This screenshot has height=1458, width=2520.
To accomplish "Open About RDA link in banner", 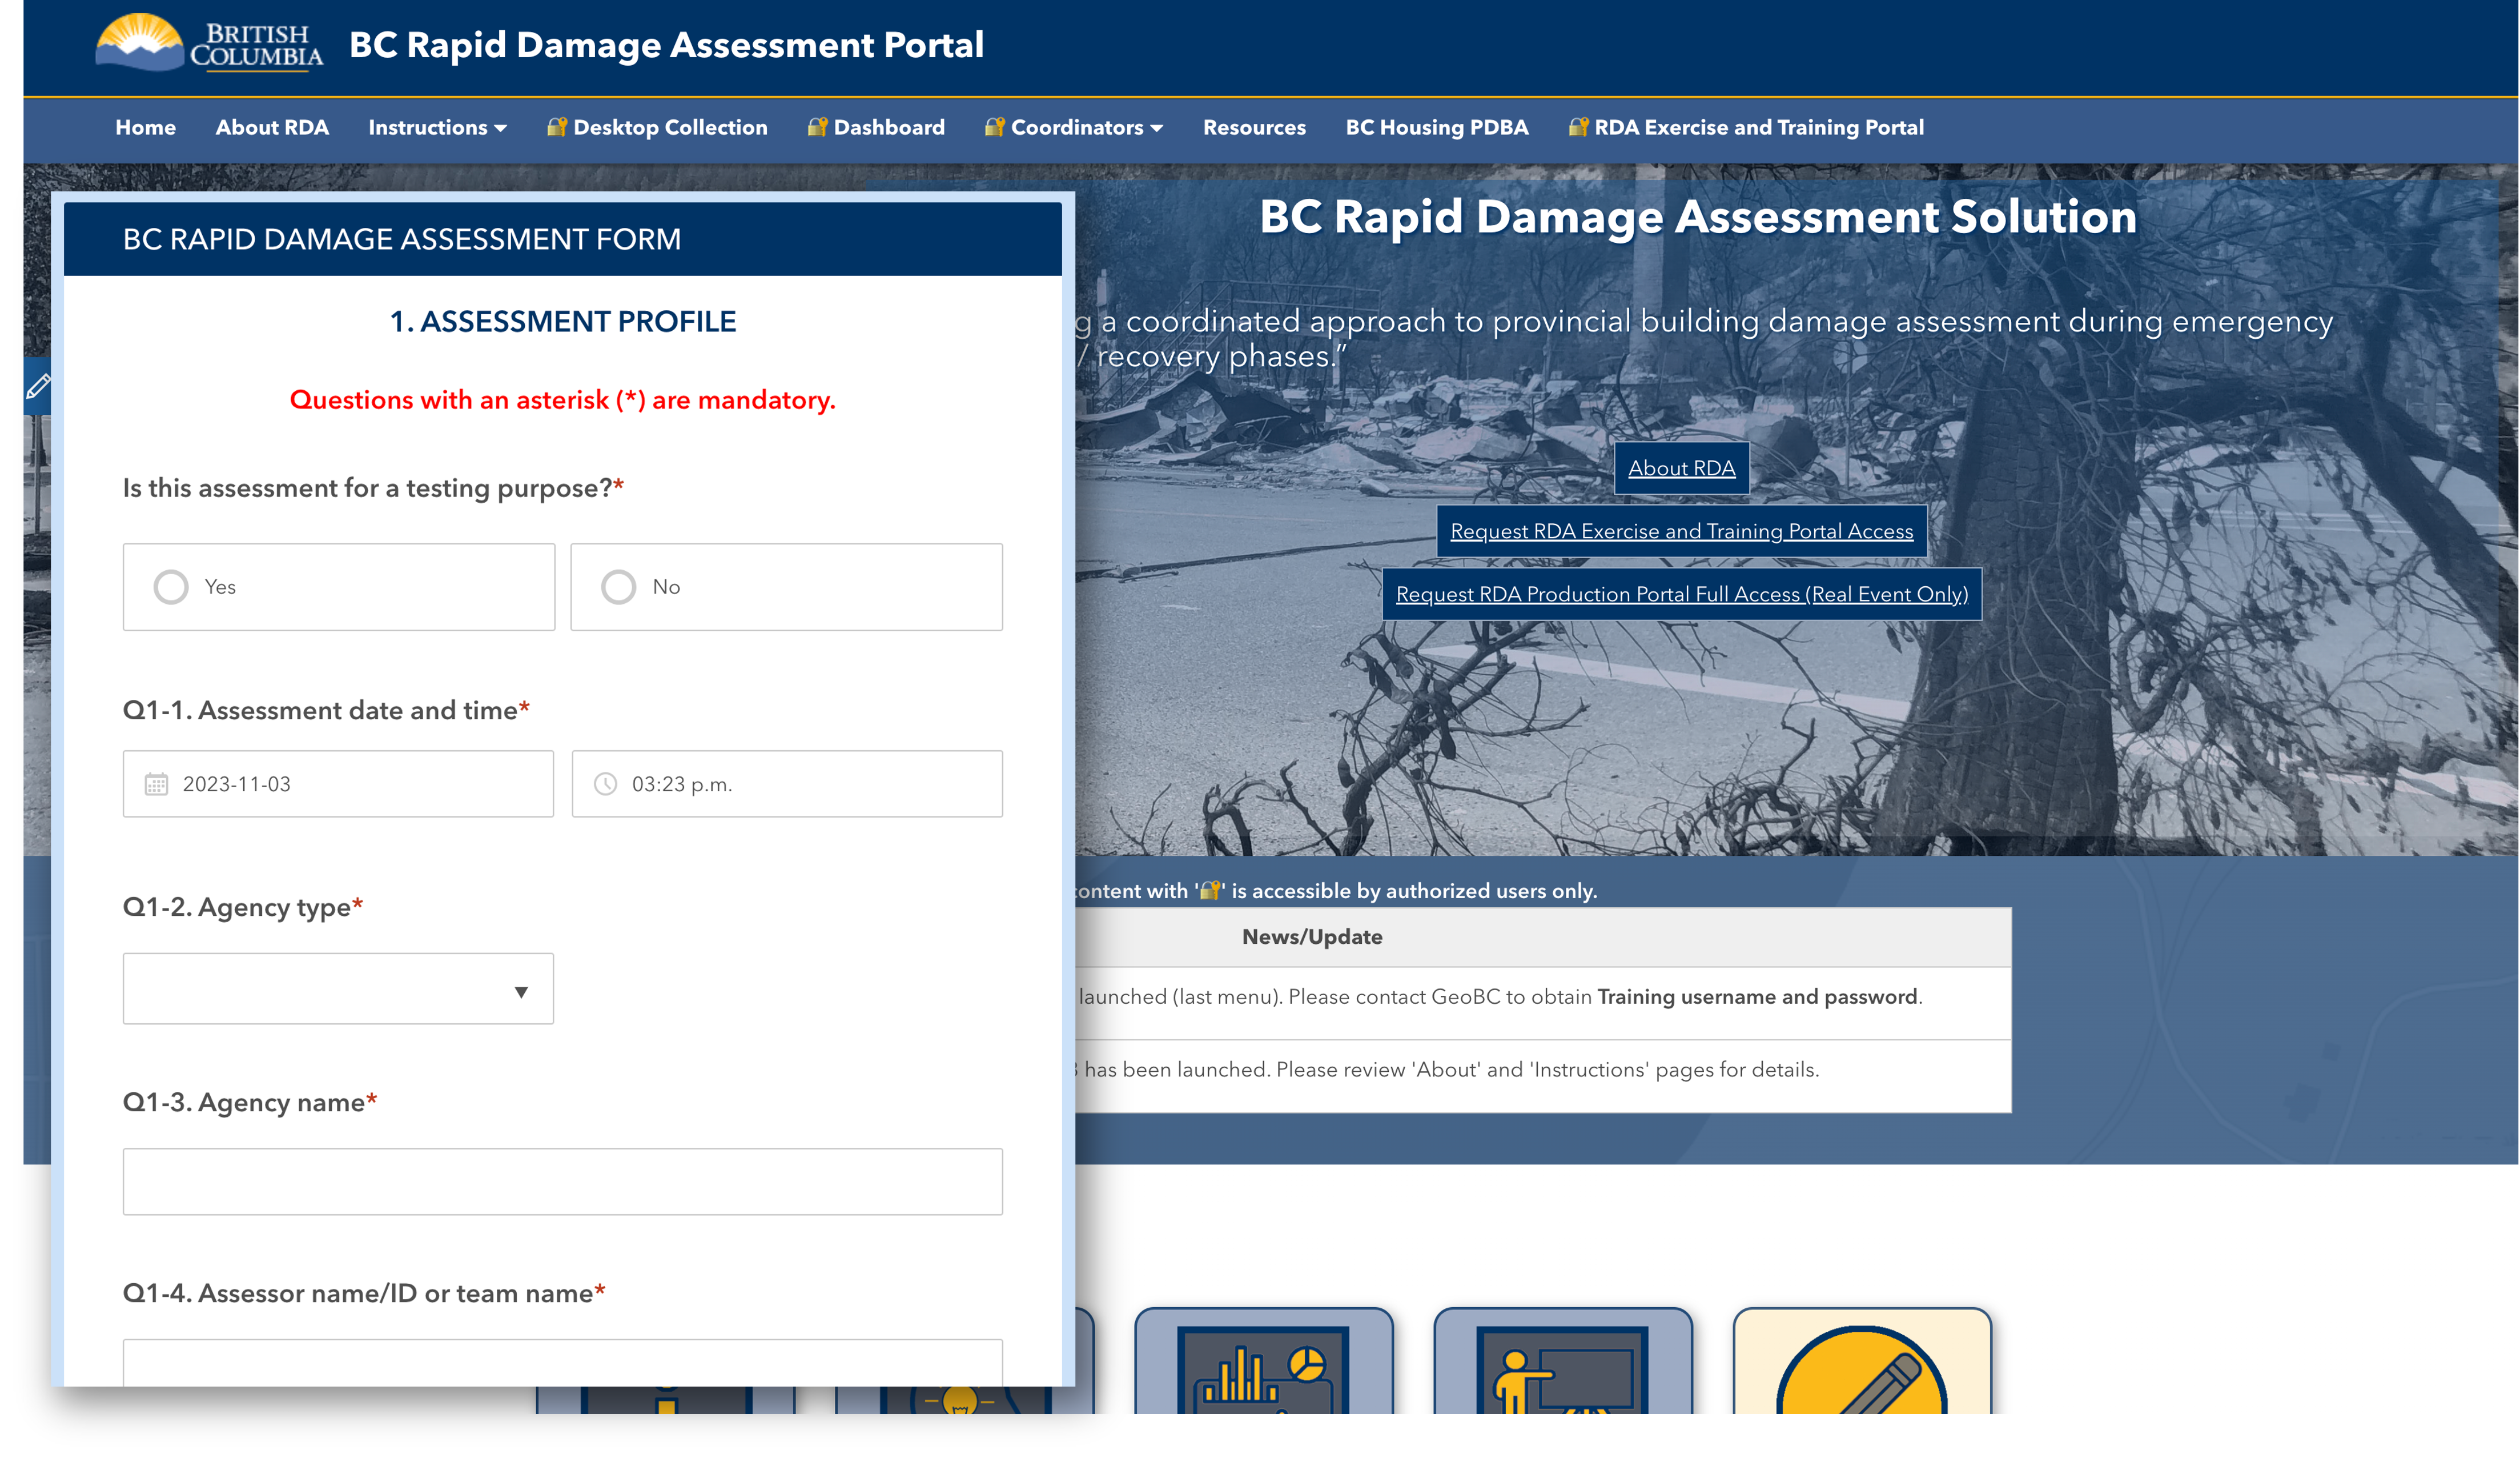I will [x=1681, y=467].
